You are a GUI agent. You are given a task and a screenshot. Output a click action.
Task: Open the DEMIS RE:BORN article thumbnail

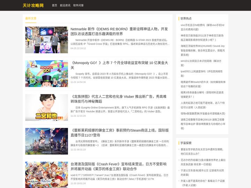click(x=47, y=40)
